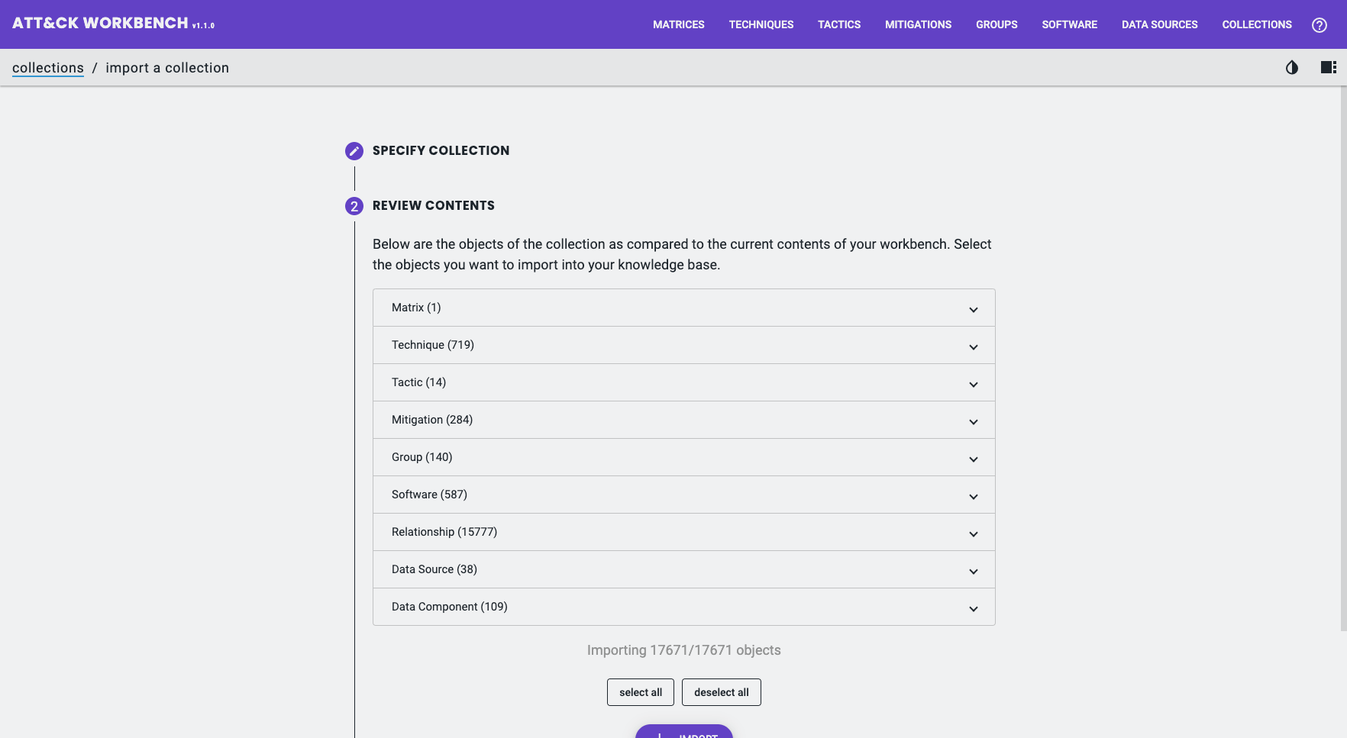Image resolution: width=1347 pixels, height=738 pixels.
Task: Toggle the dark/light theme contrast icon
Action: [x=1291, y=68]
